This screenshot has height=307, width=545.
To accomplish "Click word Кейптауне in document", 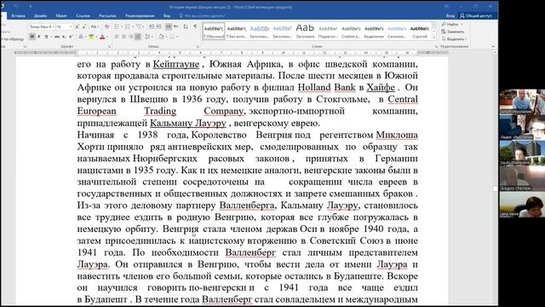I will 176,64.
